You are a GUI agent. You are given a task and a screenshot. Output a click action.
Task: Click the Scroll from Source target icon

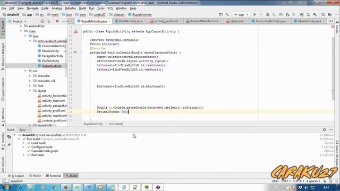(42, 21)
